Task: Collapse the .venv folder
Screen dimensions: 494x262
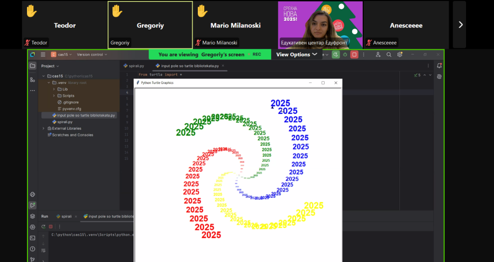Action: click(x=49, y=83)
